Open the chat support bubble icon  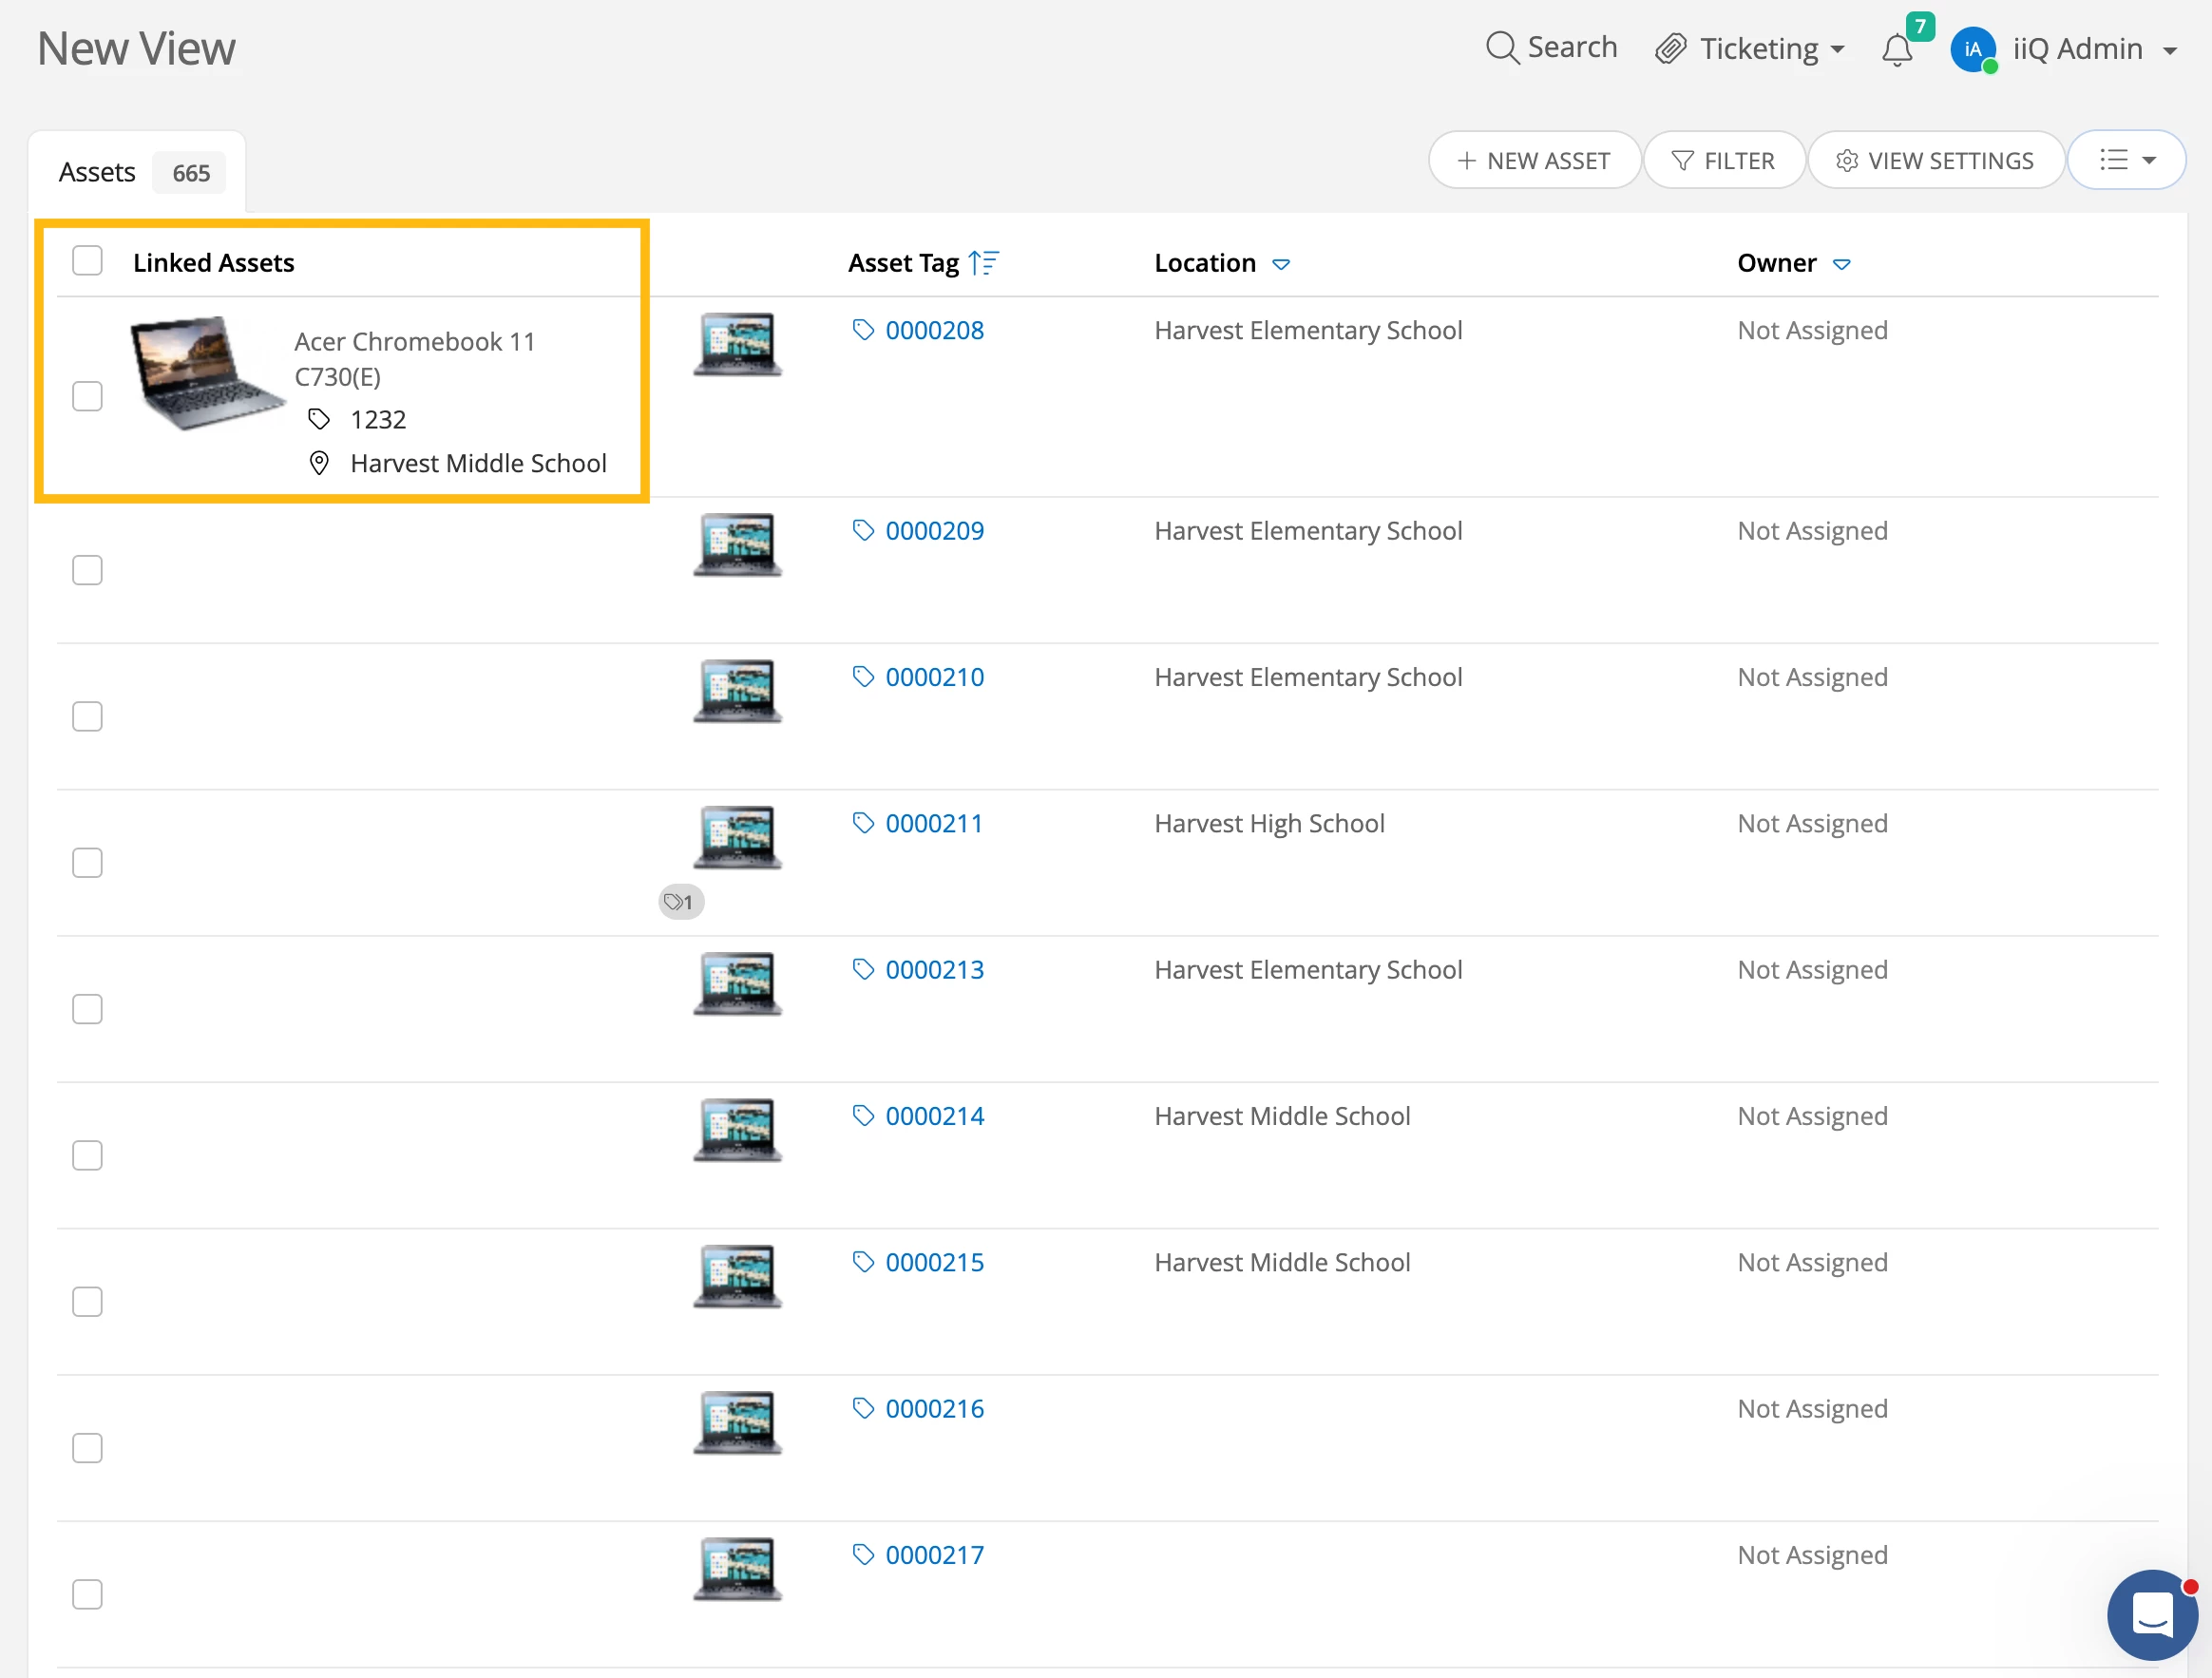coord(2151,1613)
